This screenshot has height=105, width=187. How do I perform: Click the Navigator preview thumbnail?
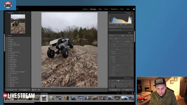(x=18, y=24)
